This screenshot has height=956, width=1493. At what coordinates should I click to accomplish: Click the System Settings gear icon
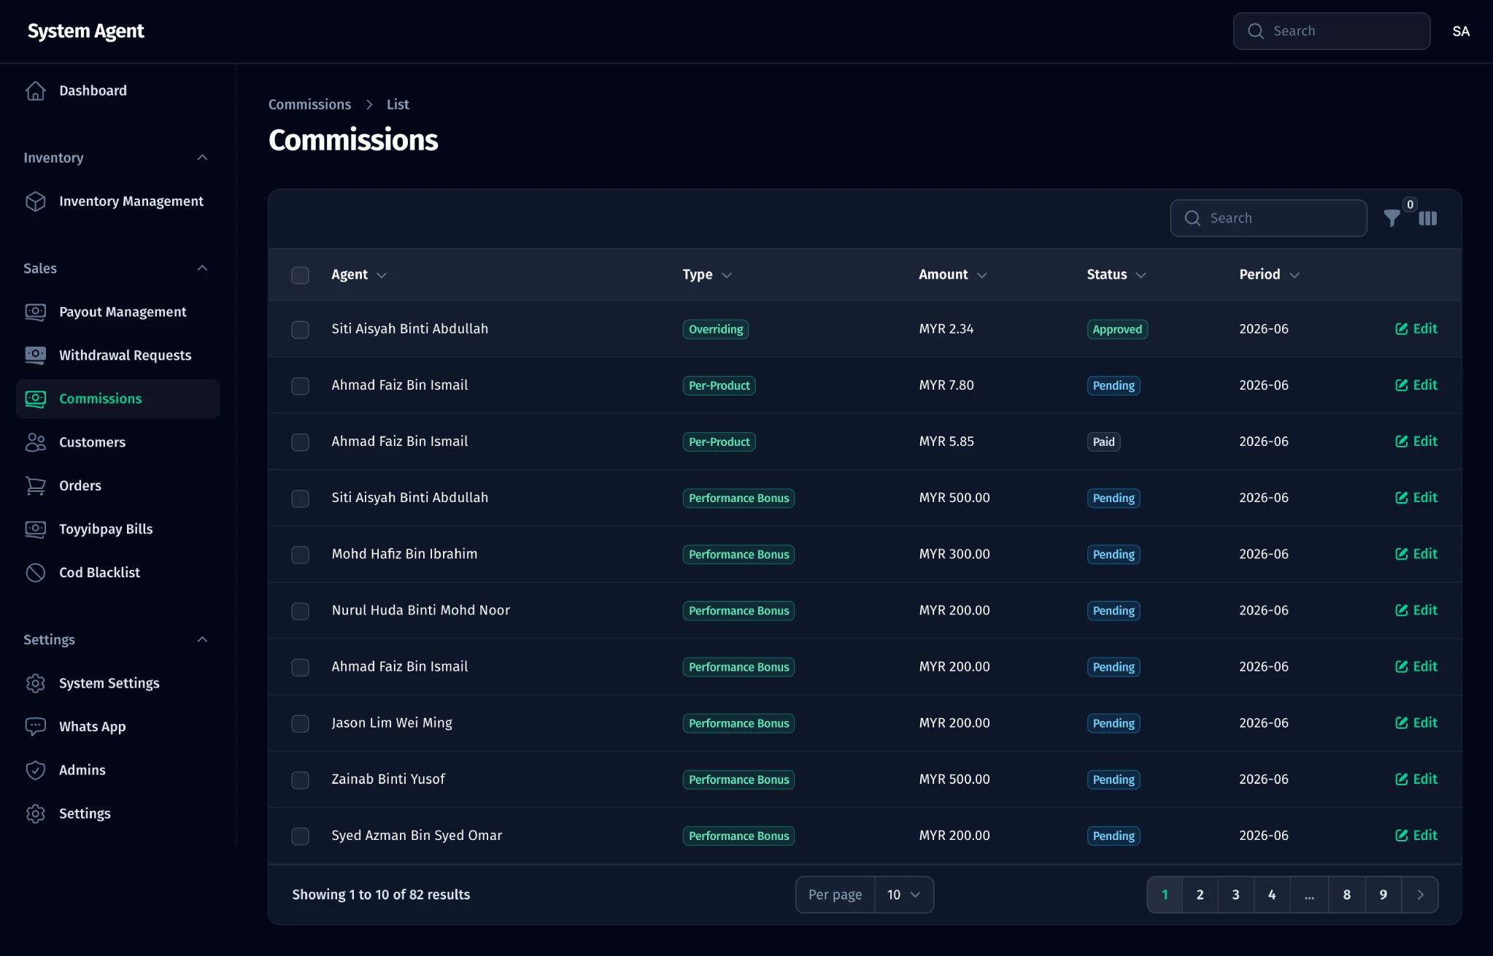tap(35, 683)
